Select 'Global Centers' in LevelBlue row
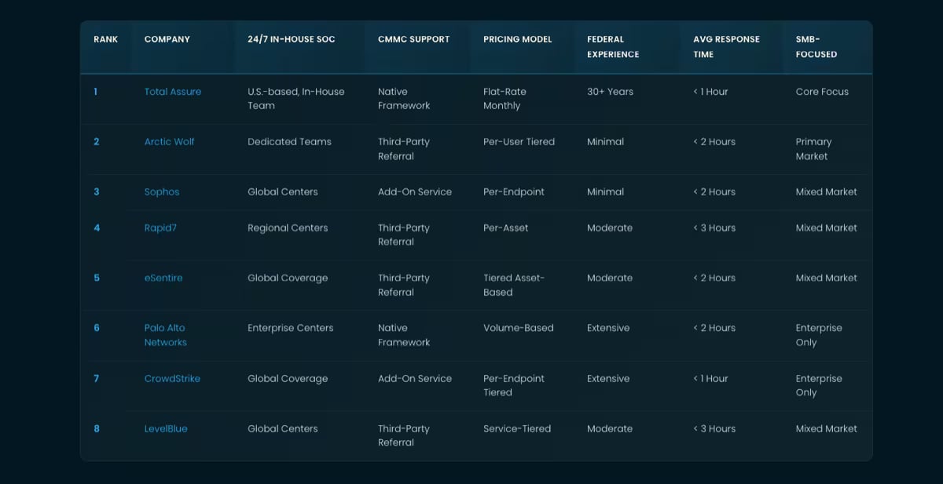This screenshot has width=943, height=484. pyautogui.click(x=283, y=429)
